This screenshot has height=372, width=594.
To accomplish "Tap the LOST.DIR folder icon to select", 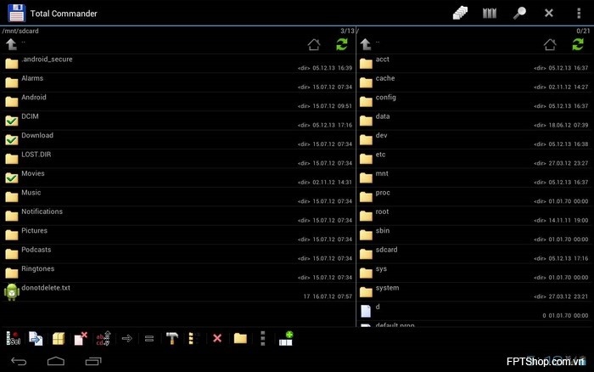I will 12,159.
